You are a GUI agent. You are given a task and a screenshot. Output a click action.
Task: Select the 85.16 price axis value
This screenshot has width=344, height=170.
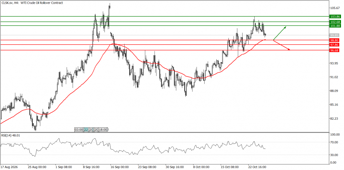pos(335,104)
